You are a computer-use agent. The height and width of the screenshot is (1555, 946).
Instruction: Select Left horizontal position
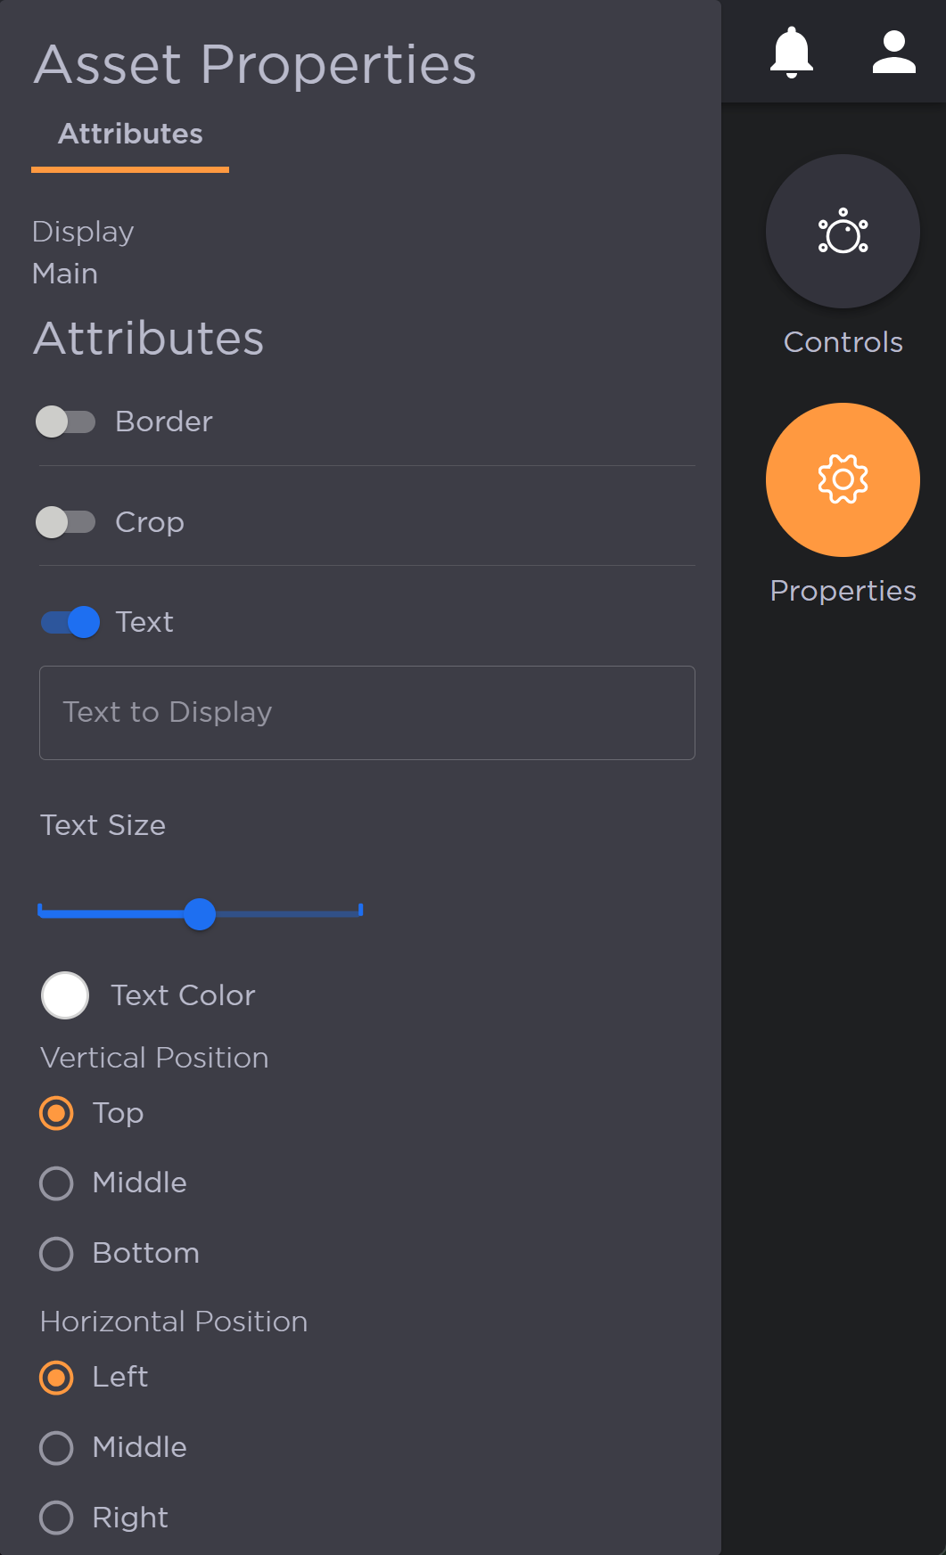[55, 1378]
